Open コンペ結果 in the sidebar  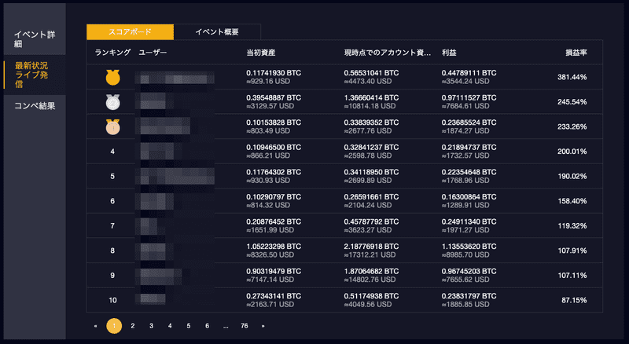(35, 106)
